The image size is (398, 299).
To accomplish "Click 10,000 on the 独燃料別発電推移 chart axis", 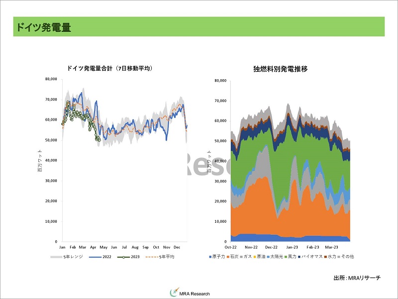I will click(220, 221).
